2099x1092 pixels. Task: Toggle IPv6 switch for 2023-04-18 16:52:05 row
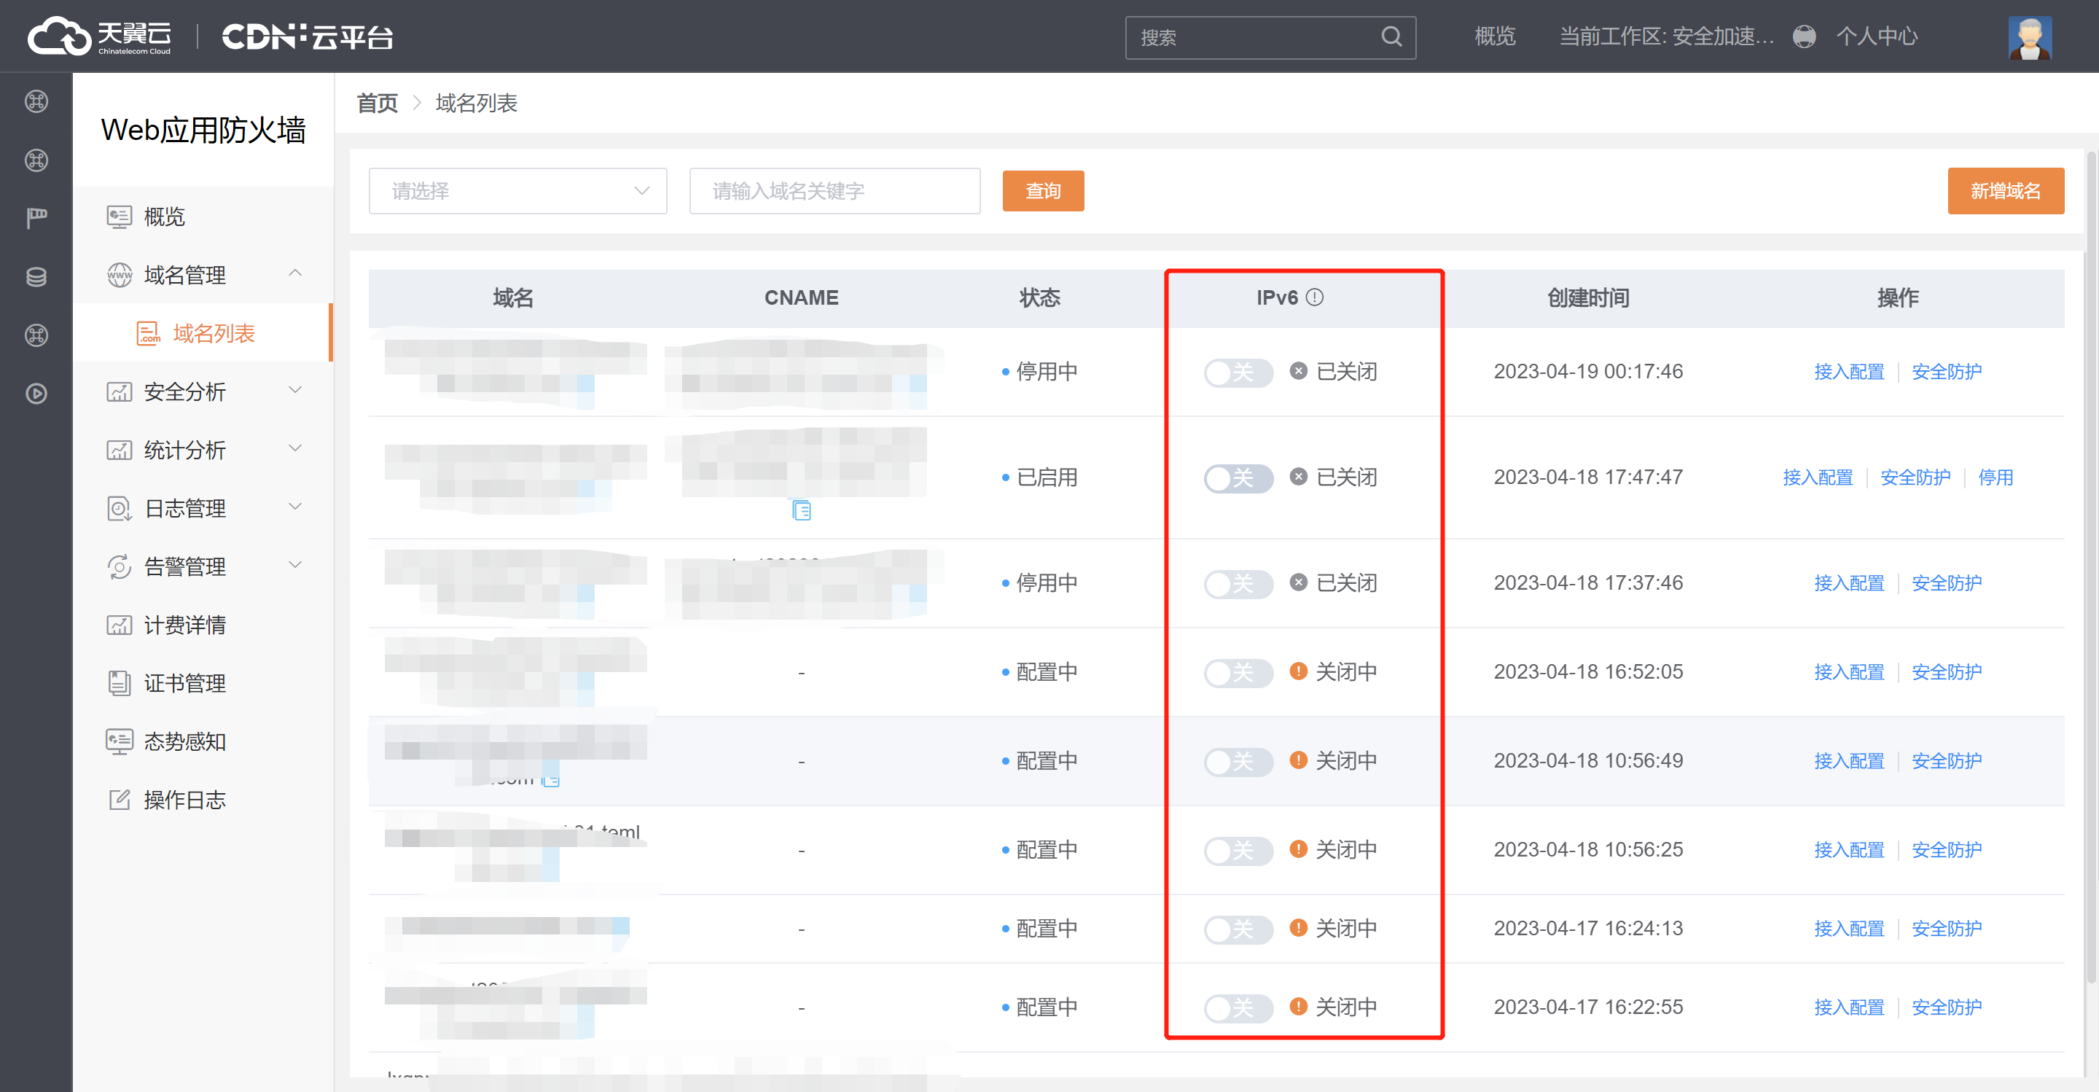[1238, 672]
